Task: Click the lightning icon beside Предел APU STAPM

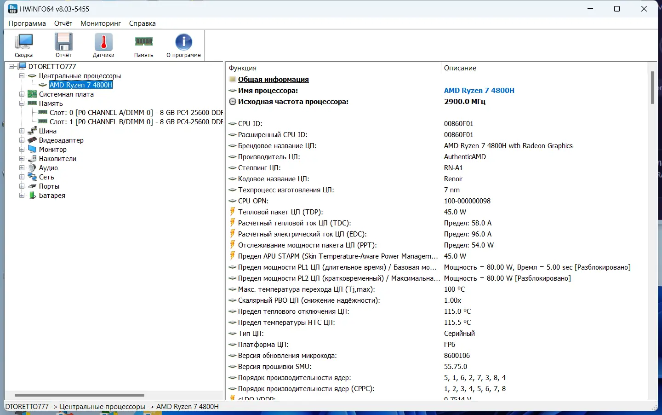Action: click(233, 256)
